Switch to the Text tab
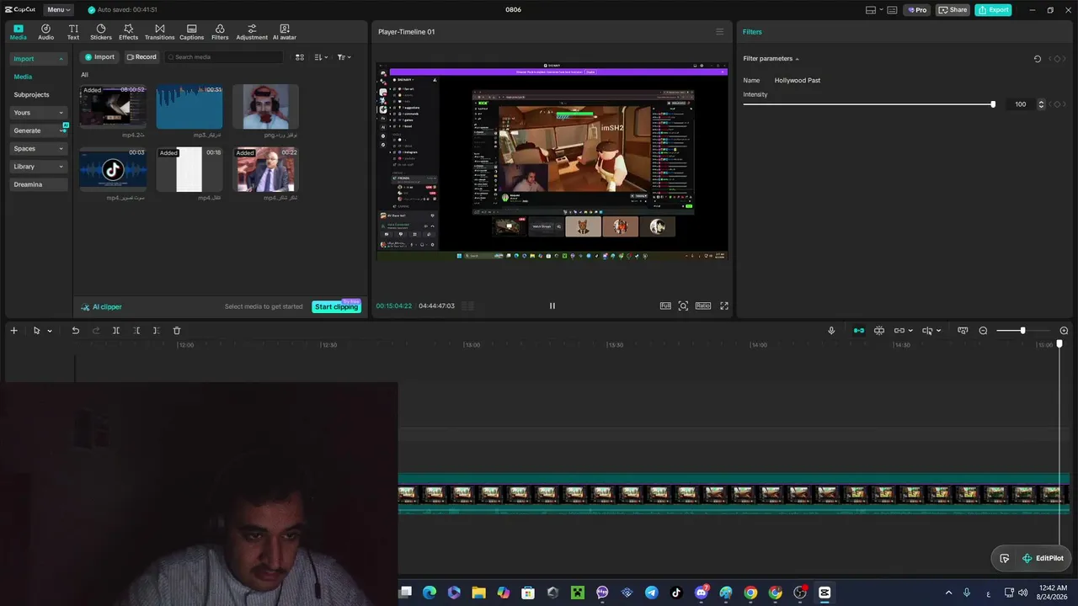Viewport: 1078px width, 606px height. point(73,32)
